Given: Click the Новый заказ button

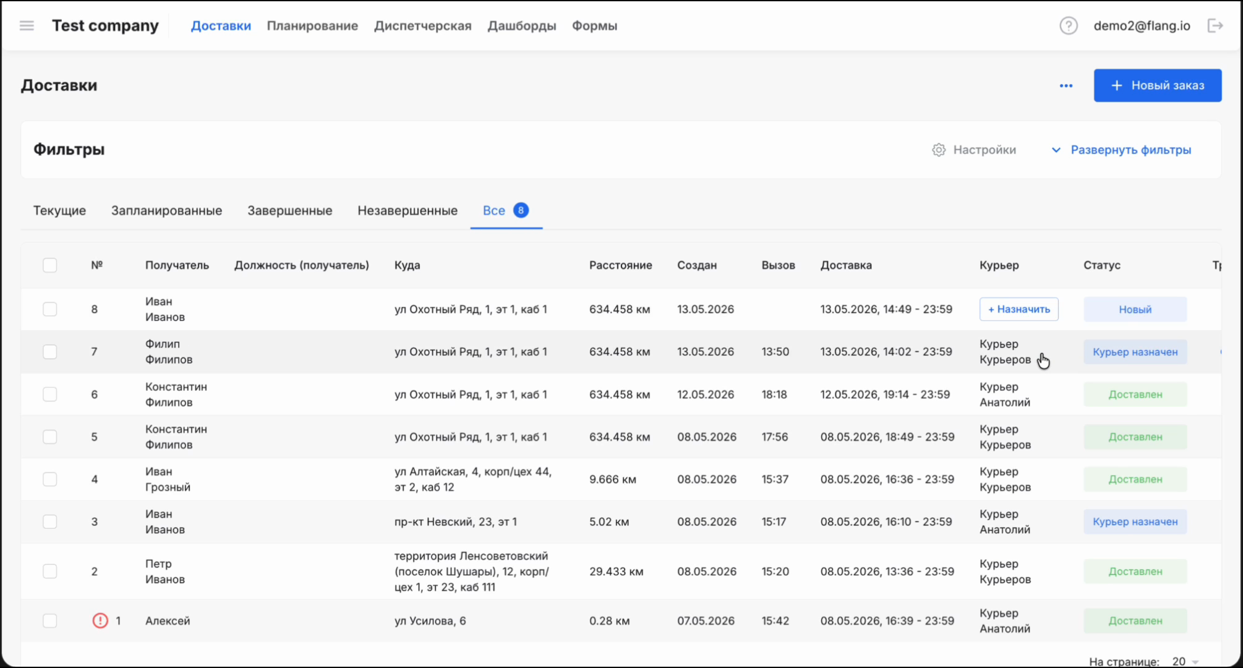Looking at the screenshot, I should coord(1157,85).
